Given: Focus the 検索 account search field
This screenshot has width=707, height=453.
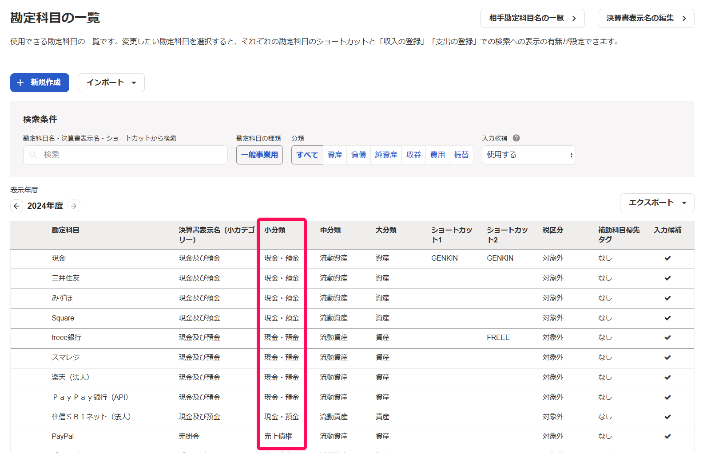Looking at the screenshot, I should point(125,155).
